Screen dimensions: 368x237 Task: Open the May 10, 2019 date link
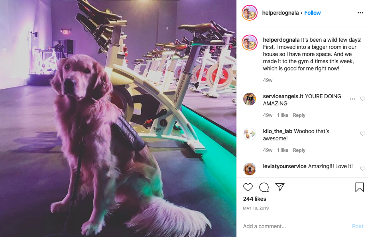(x=256, y=208)
